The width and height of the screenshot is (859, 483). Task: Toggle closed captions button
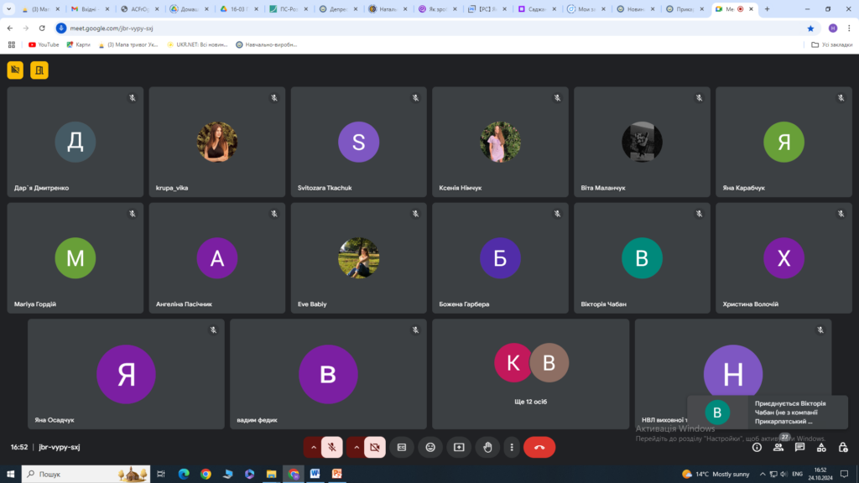(x=402, y=448)
